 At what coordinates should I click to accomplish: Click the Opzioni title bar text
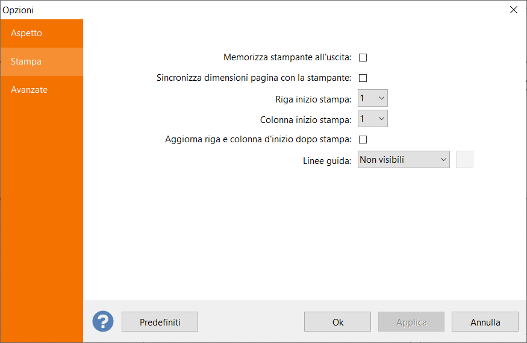18,10
